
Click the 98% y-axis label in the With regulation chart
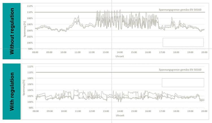tap(31, 108)
